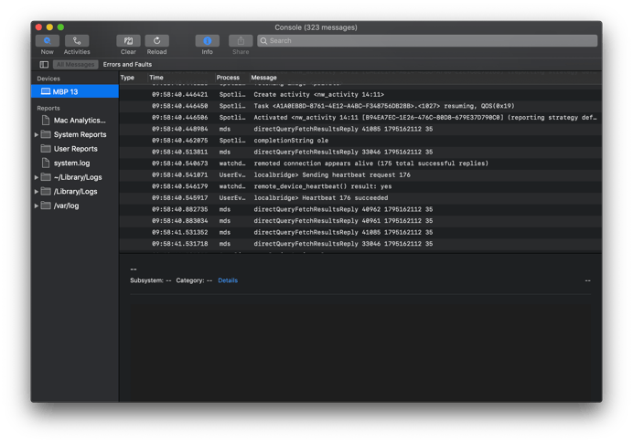Image resolution: width=633 pixels, height=443 pixels.
Task: Select 'remoted connection appears alive' row
Action: 360,163
